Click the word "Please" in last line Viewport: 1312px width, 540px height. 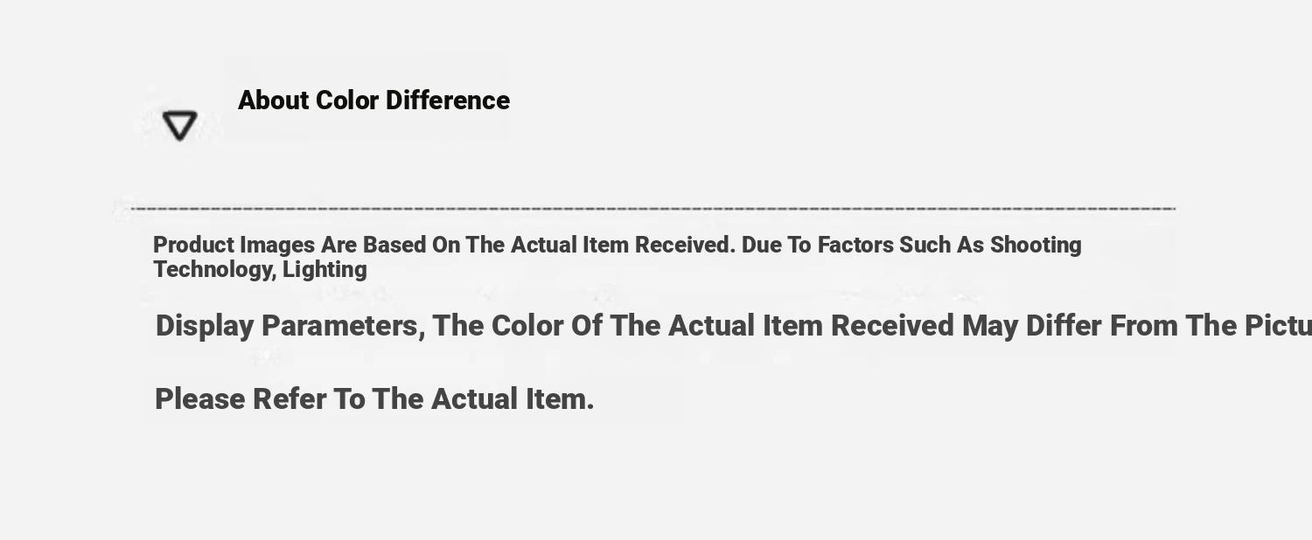coord(200,399)
